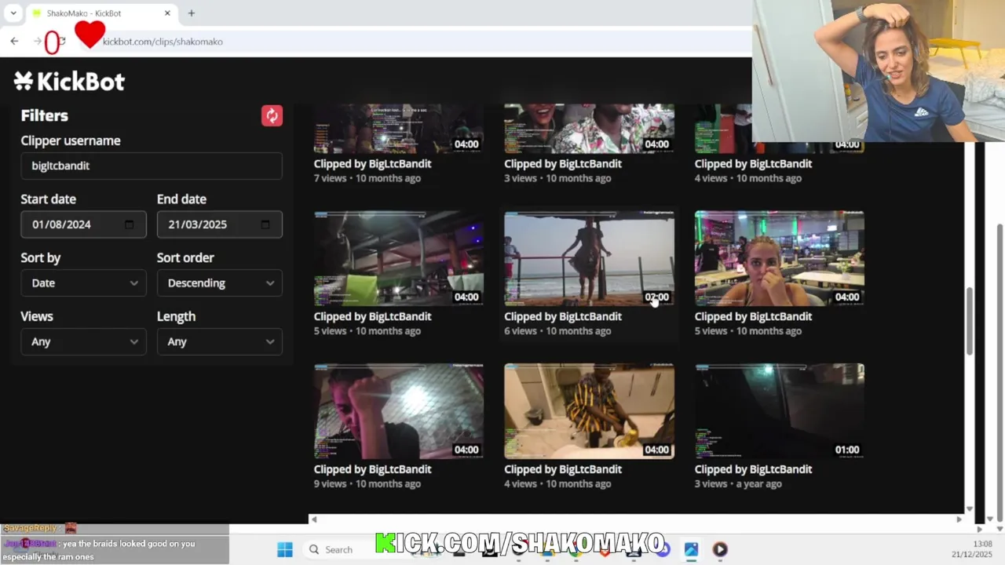1005x565 pixels.
Task: Click the End date field 21/03/2025
Action: coord(220,224)
